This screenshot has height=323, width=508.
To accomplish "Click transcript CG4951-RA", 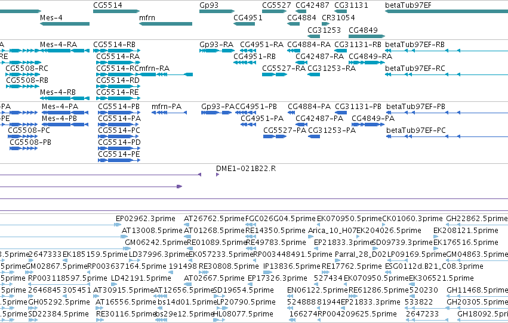I will click(x=248, y=51).
